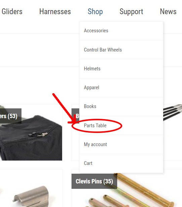182x207 pixels.
Task: Select Accessories from Shop menu
Action: [121, 31]
